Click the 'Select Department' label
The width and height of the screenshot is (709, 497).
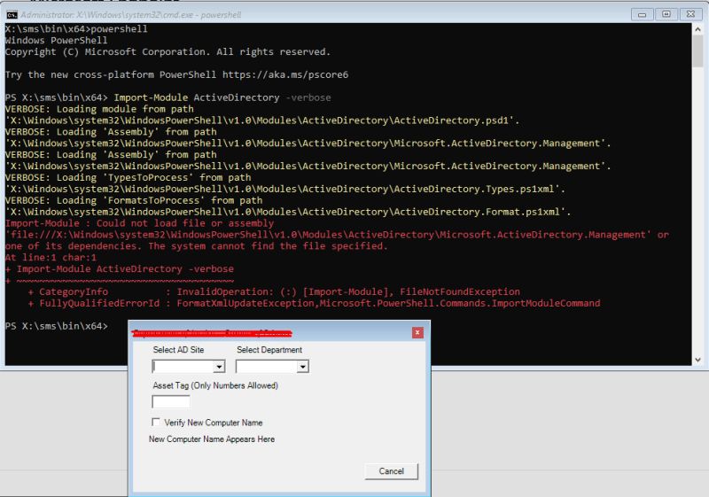[x=269, y=350]
